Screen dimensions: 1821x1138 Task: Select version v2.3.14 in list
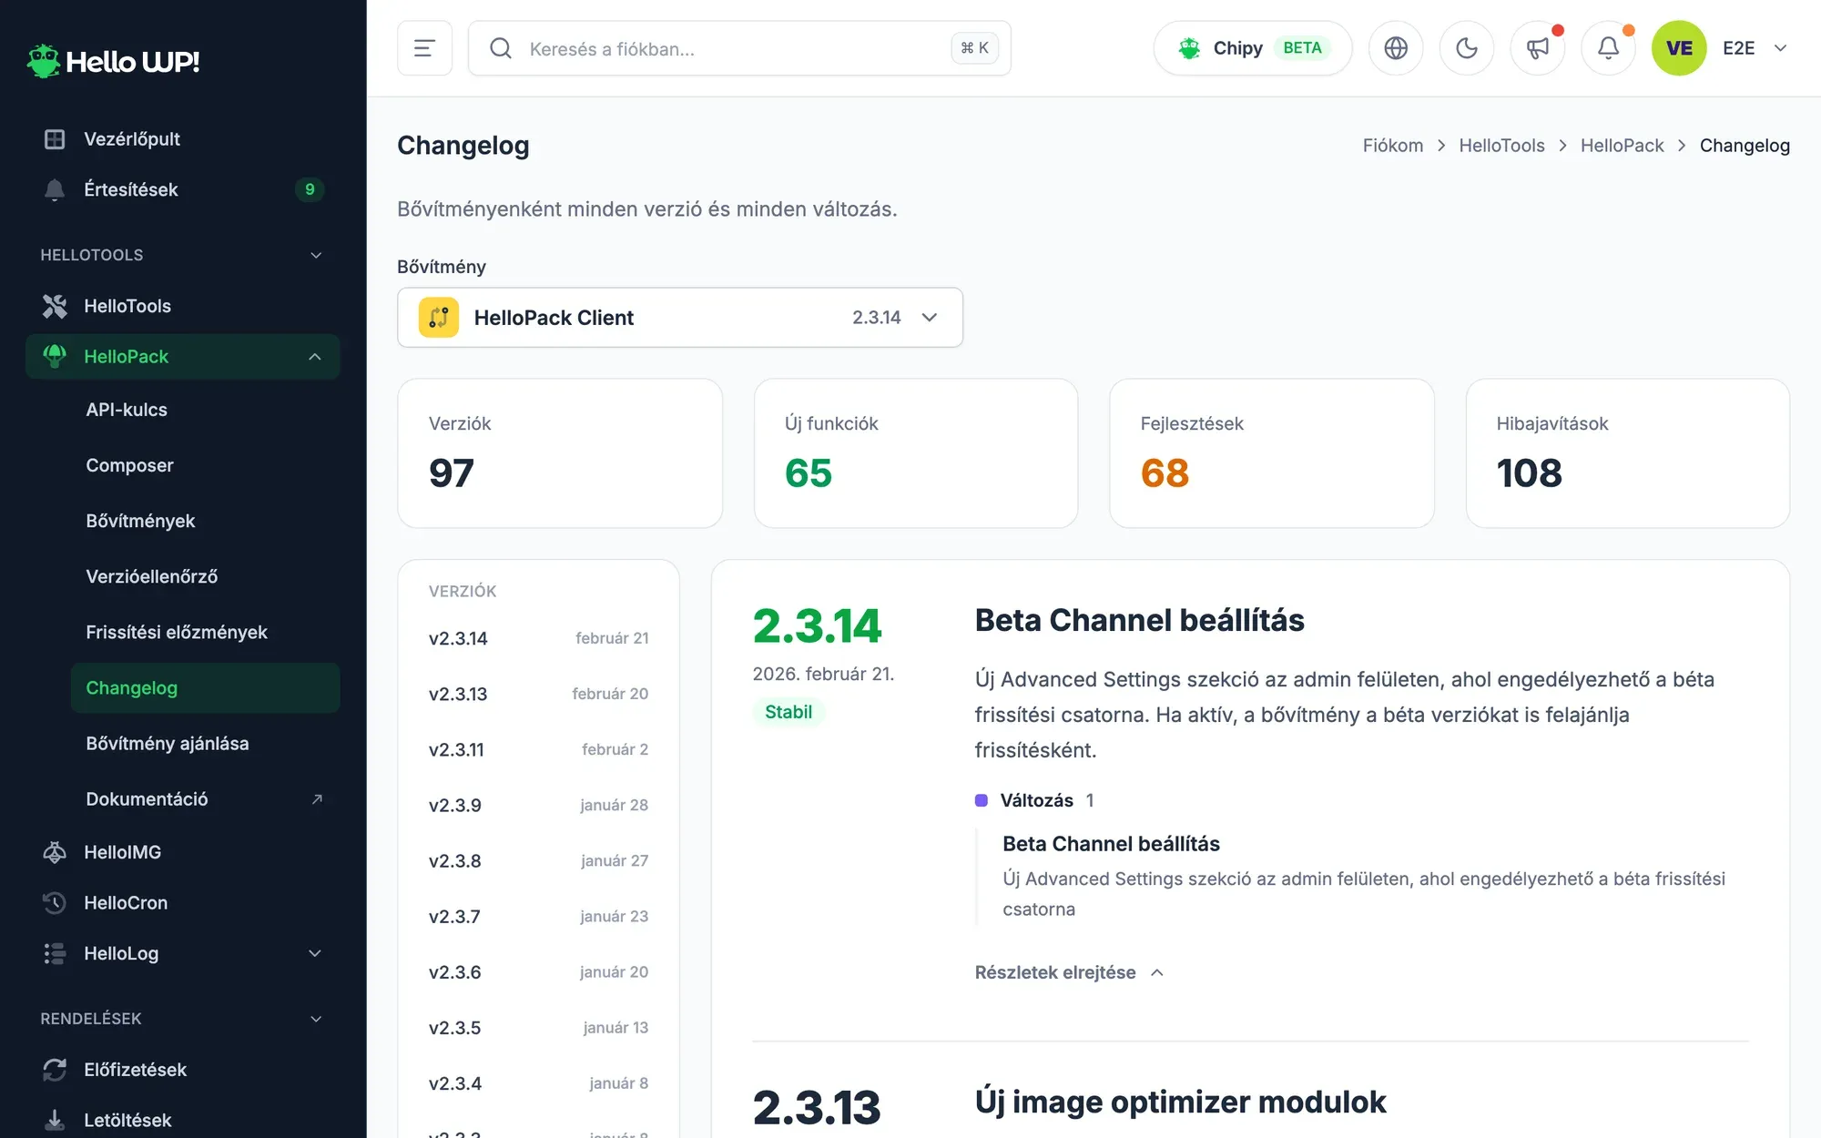click(x=539, y=638)
